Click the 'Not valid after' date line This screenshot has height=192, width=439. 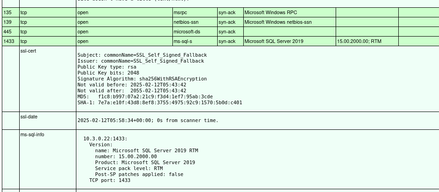(132, 91)
